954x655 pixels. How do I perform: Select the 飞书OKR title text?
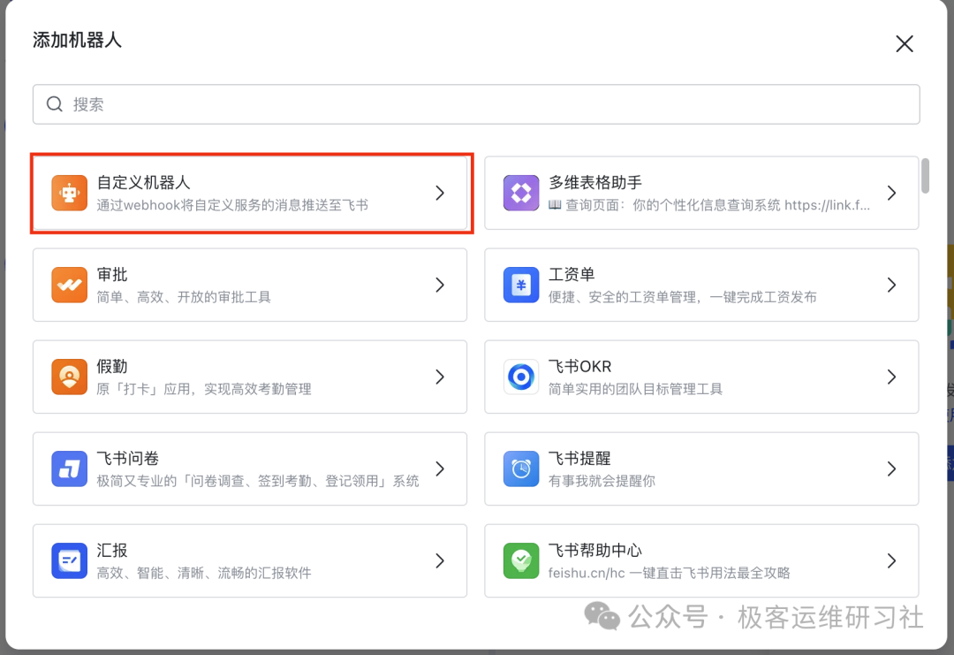pyautogui.click(x=579, y=367)
